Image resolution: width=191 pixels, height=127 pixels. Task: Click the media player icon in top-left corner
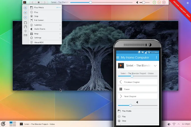click(x=25, y=2)
